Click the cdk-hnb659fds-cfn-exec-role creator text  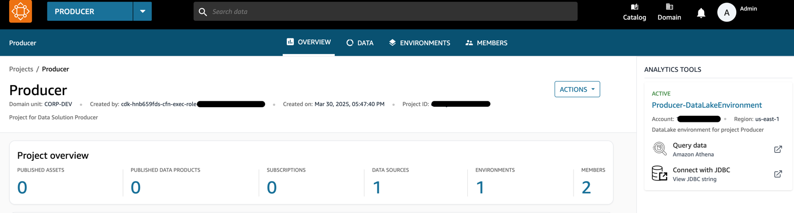[x=159, y=104]
